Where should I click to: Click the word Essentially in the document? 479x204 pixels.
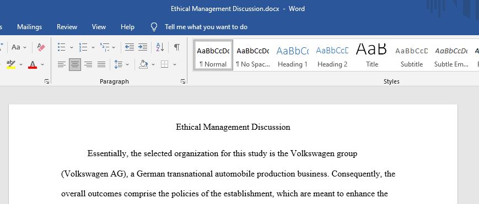click(x=107, y=153)
